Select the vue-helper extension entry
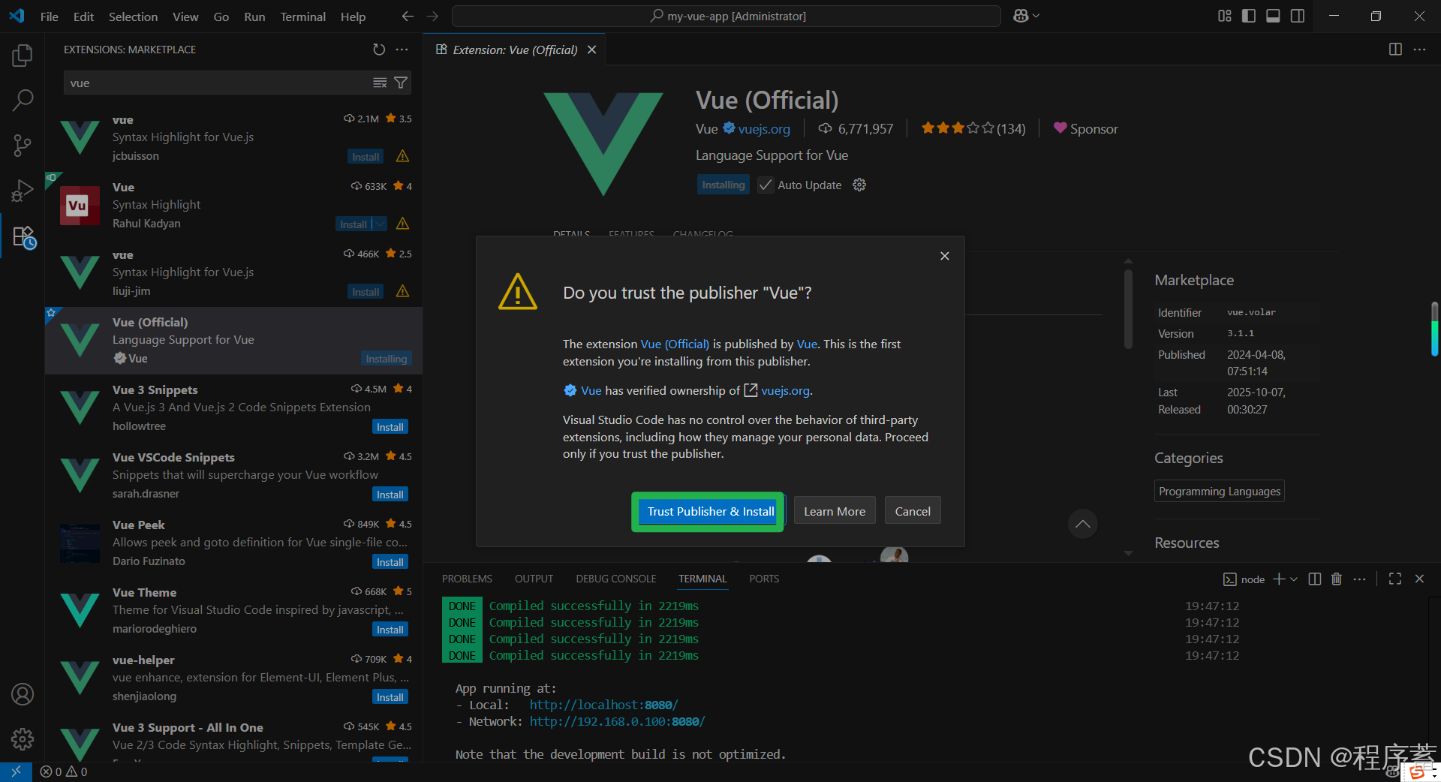 pos(233,678)
